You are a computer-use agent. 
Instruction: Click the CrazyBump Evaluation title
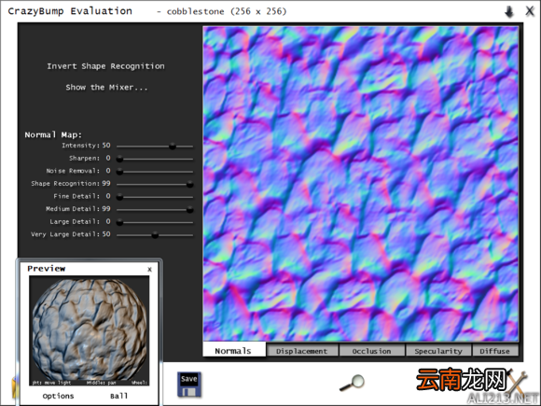pos(70,11)
